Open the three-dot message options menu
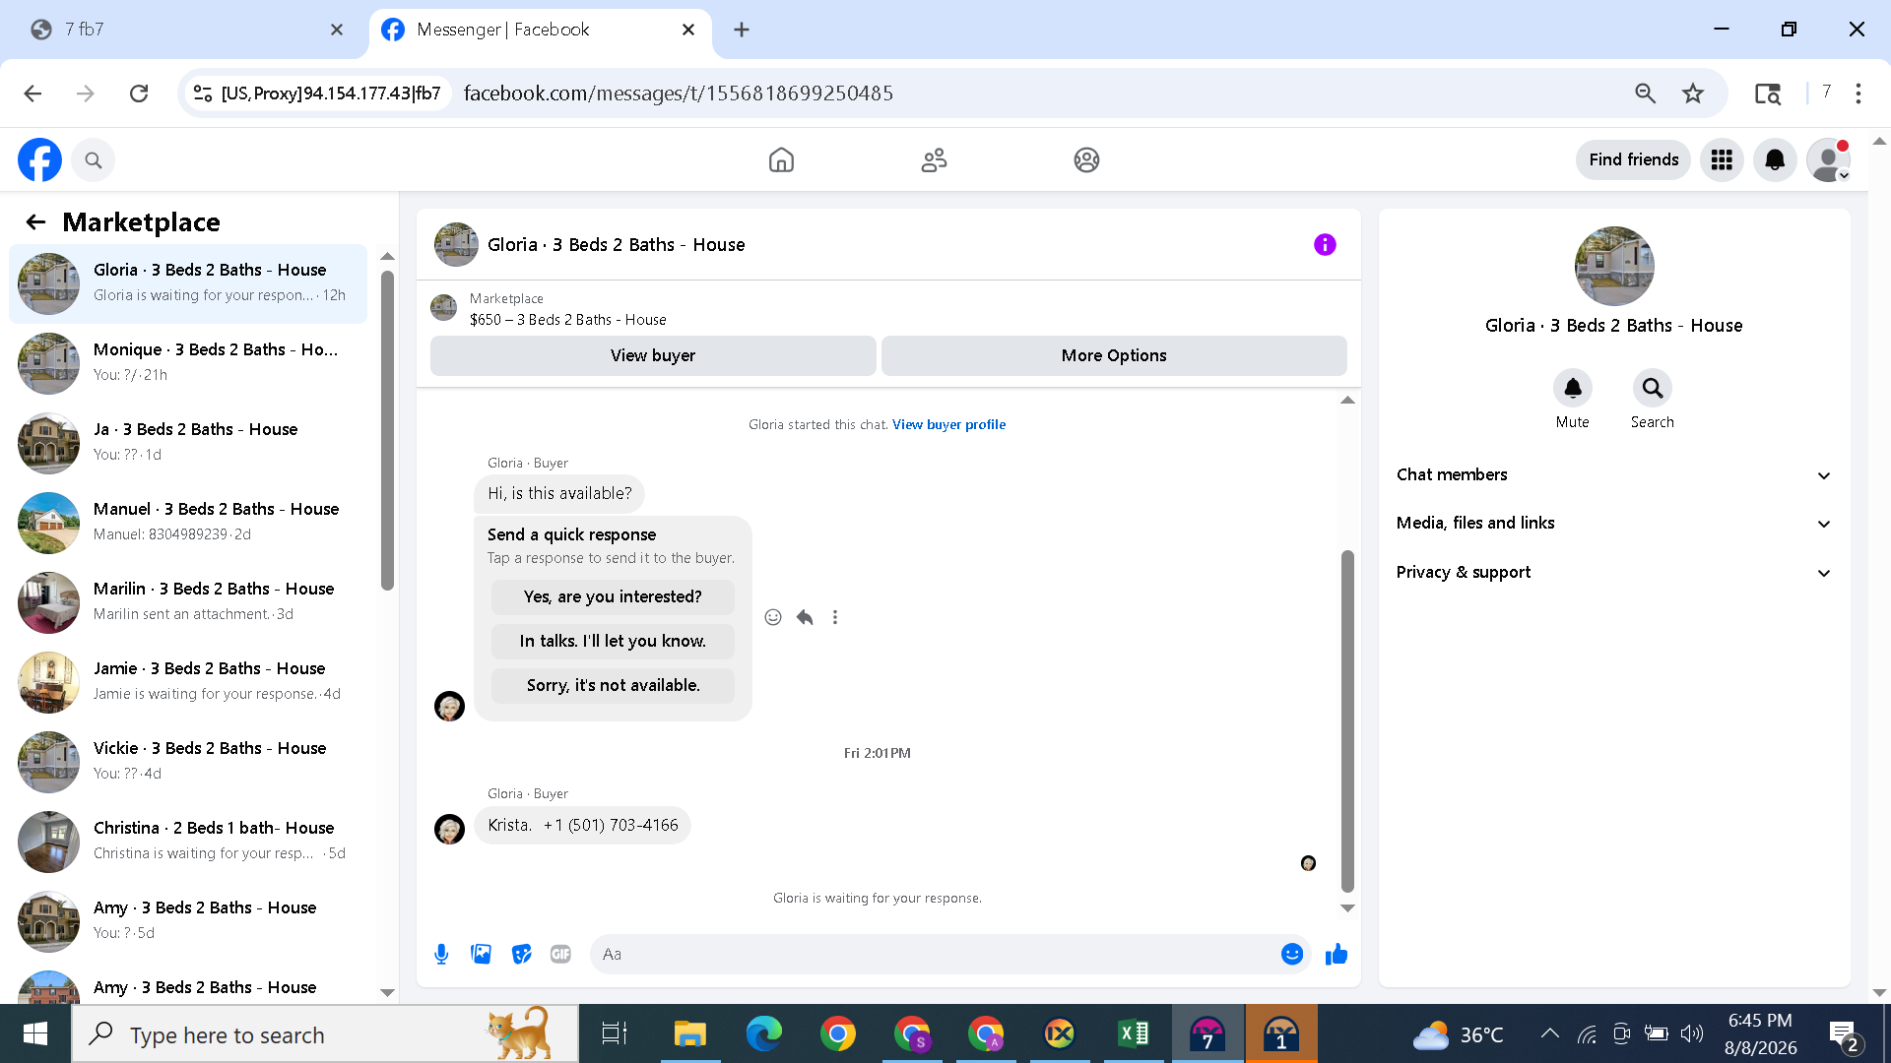Viewport: 1891px width, 1063px height. click(x=835, y=617)
